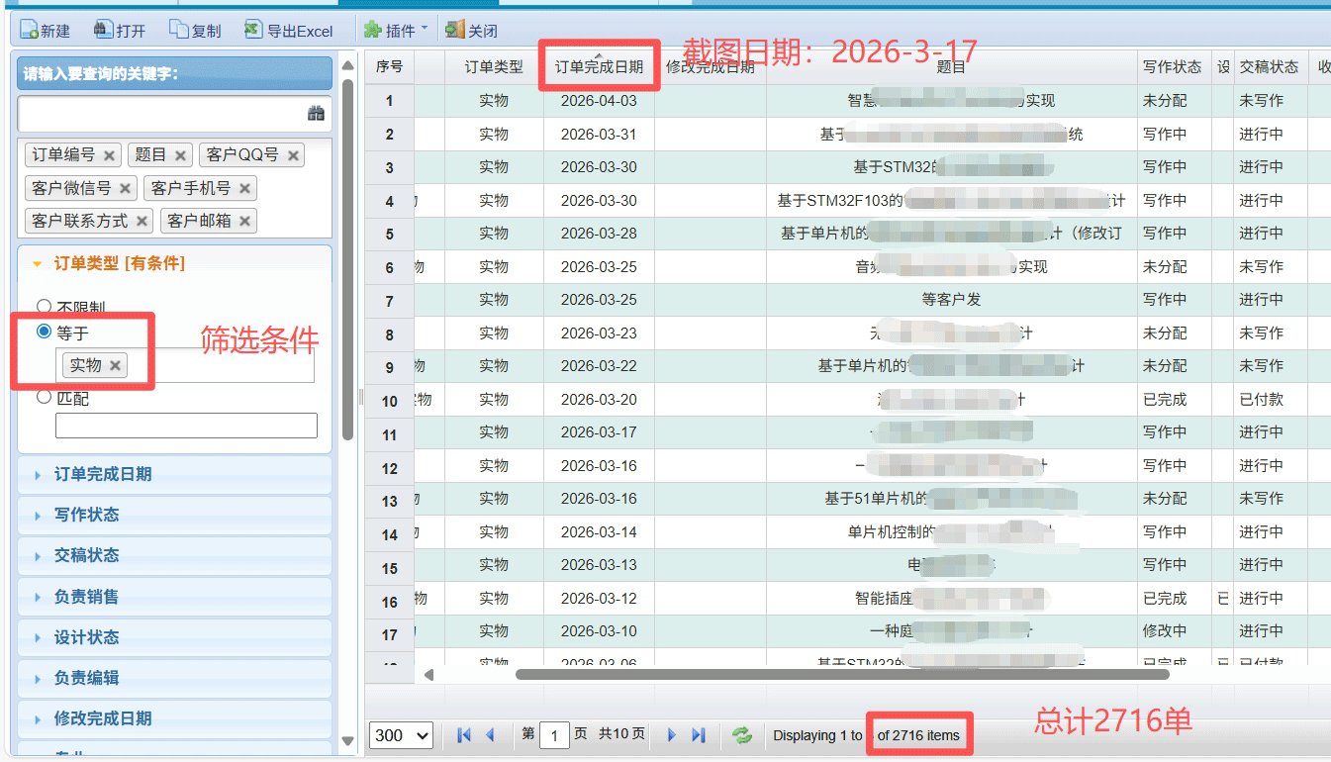Remove the 客户QQ号 keyword tag

click(x=293, y=155)
